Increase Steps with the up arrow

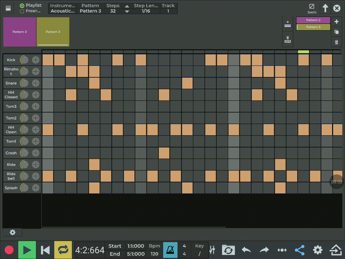(x=127, y=6)
